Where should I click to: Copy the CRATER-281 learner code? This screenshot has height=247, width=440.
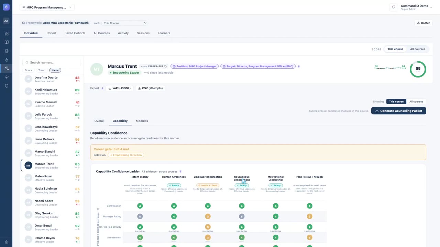[x=165, y=66]
